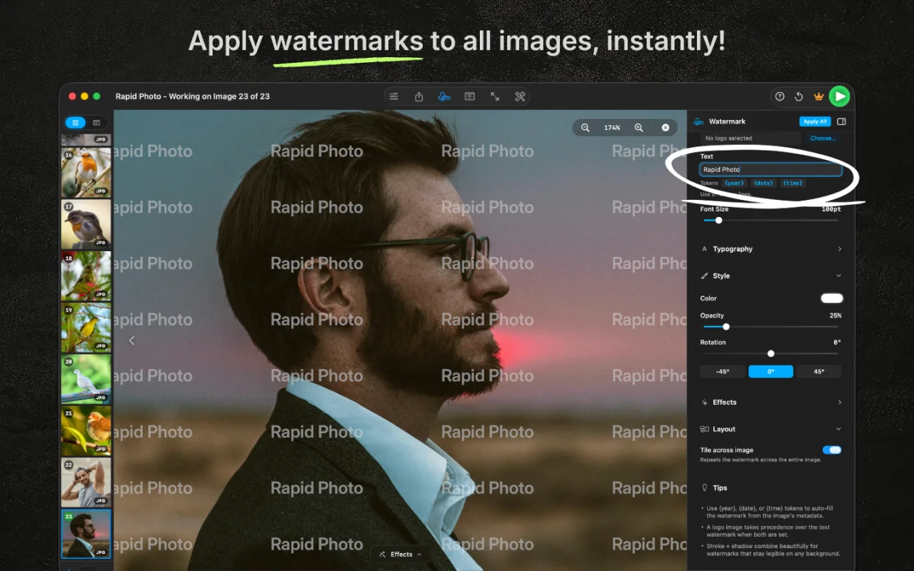Collapse the Layout section
Image resolution: width=914 pixels, height=571 pixels.
[x=770, y=429]
